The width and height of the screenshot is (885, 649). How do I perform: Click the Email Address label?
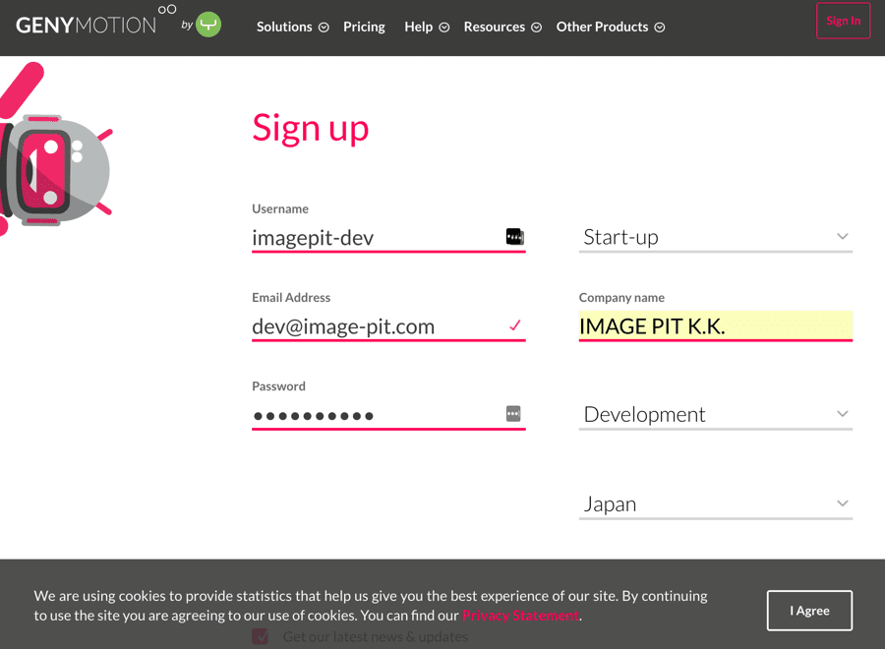click(291, 297)
